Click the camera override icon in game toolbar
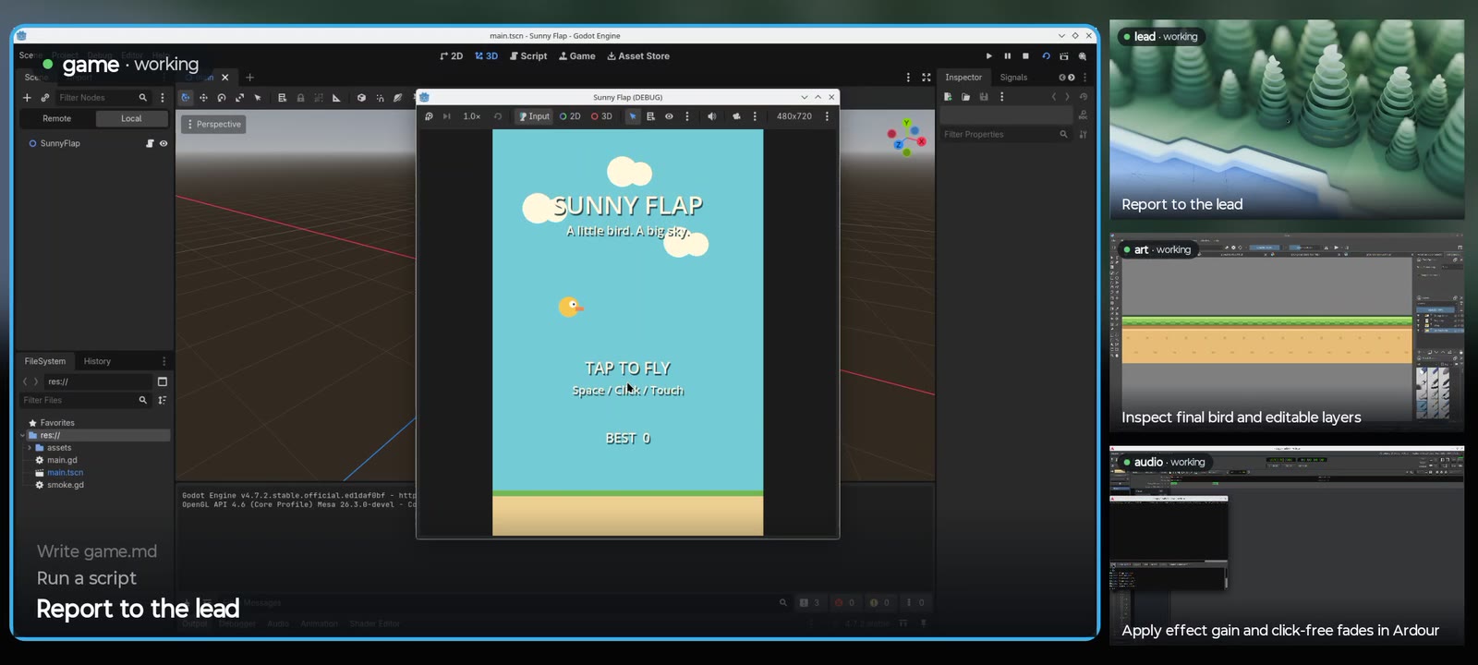Viewport: 1478px width, 665px height. pos(736,116)
